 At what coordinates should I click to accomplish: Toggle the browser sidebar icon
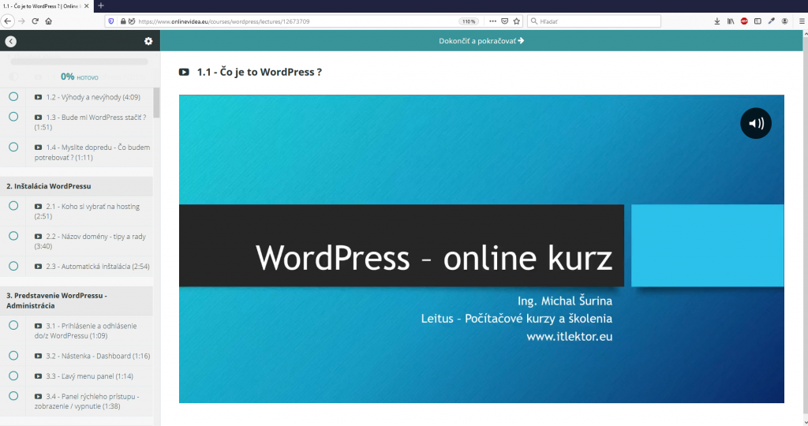point(757,21)
